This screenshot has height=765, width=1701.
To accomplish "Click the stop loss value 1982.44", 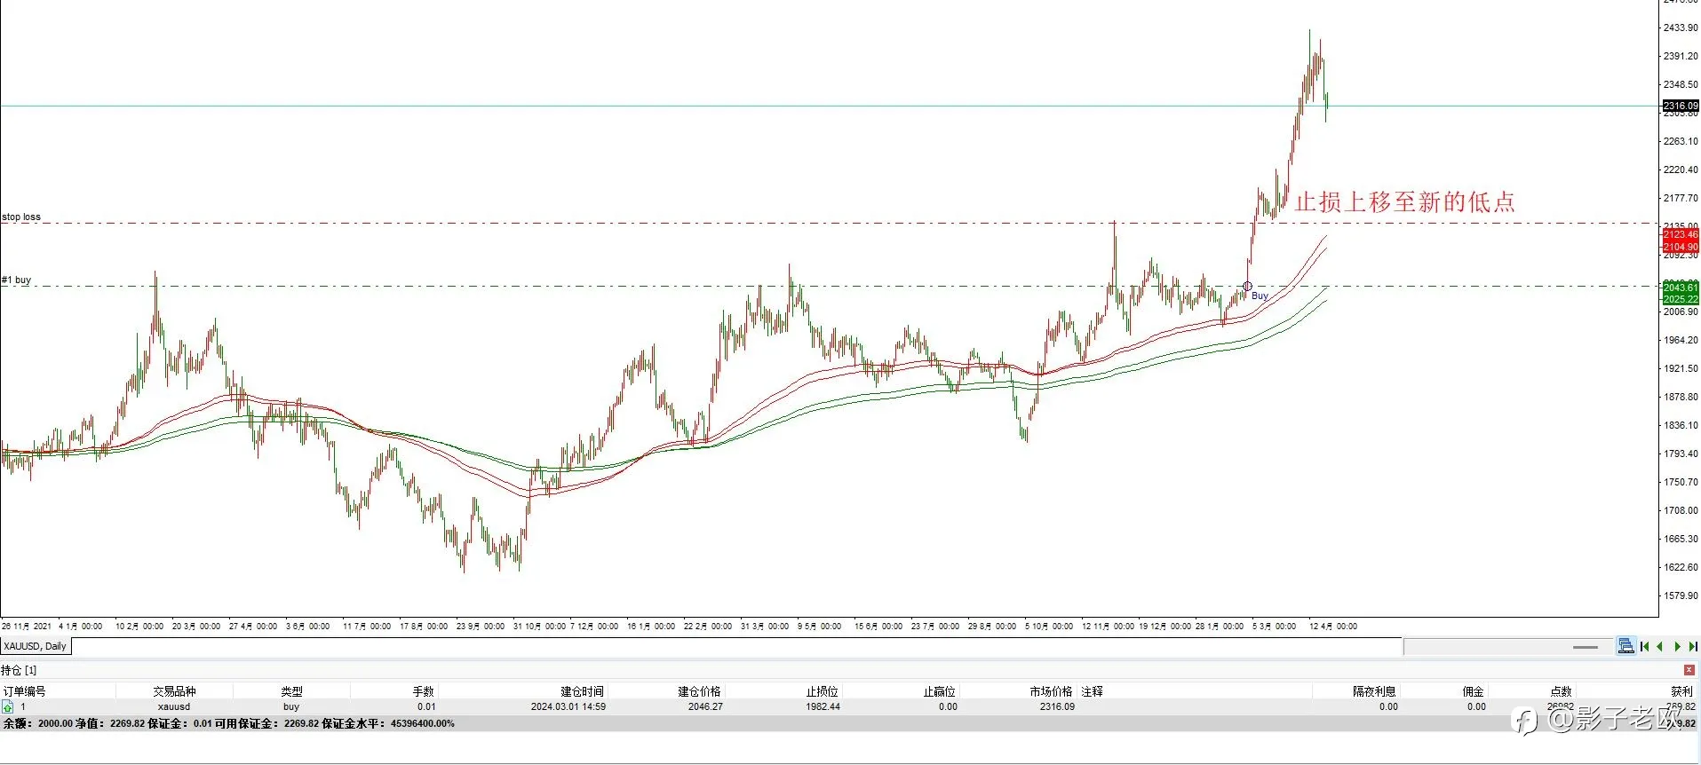I will 823,707.
